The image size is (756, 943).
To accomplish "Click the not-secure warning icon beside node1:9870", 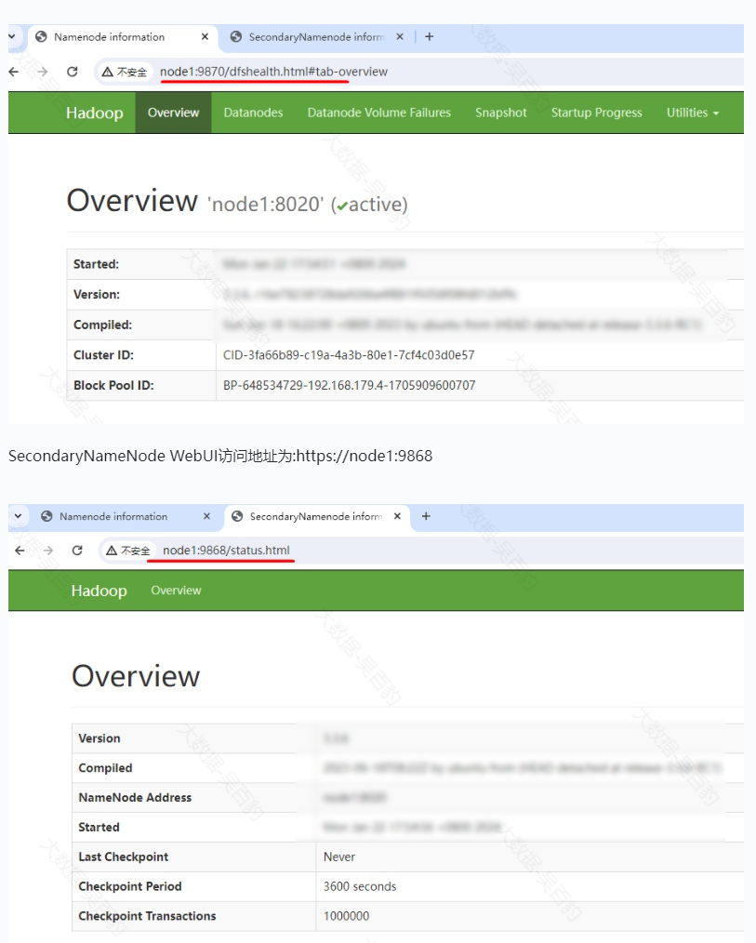I will (107, 72).
